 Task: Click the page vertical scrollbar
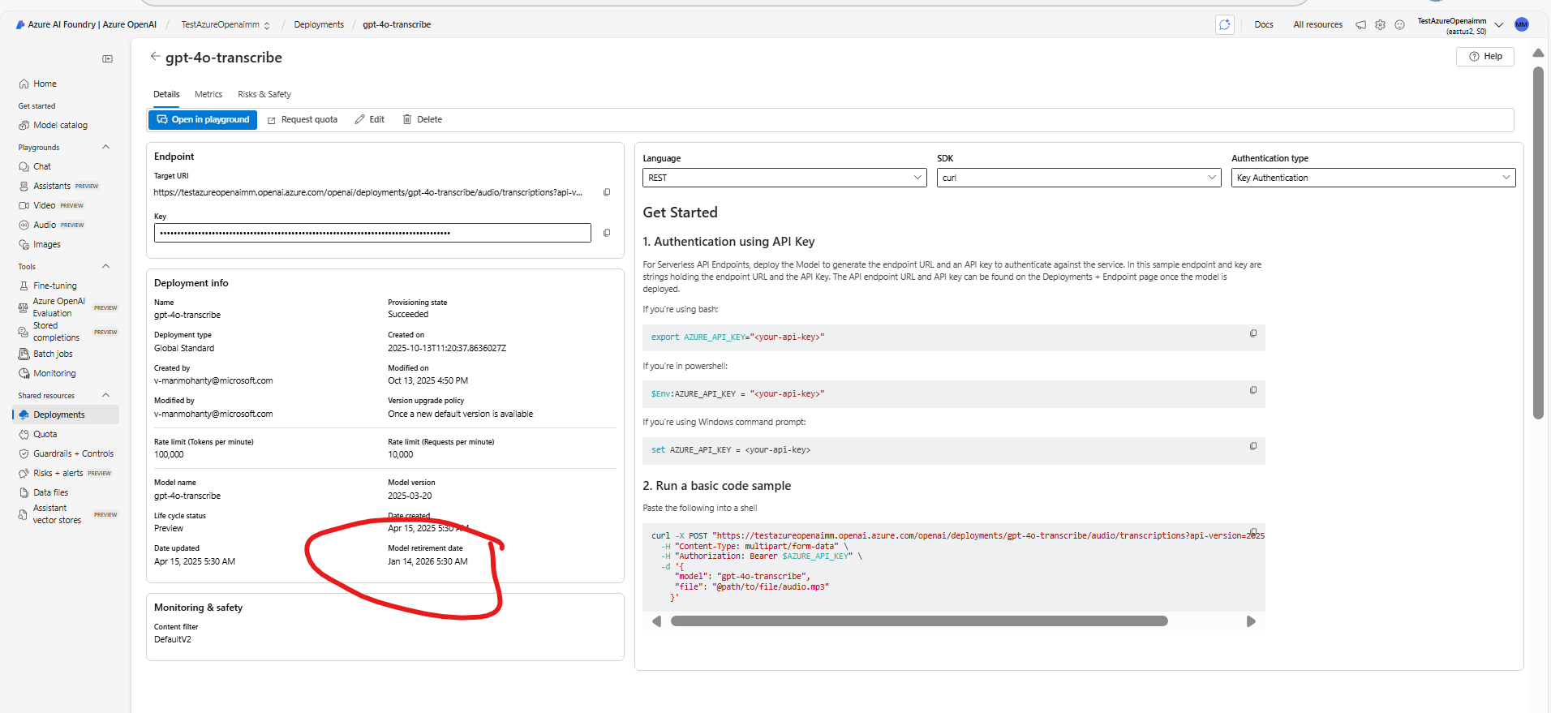[x=1538, y=243]
